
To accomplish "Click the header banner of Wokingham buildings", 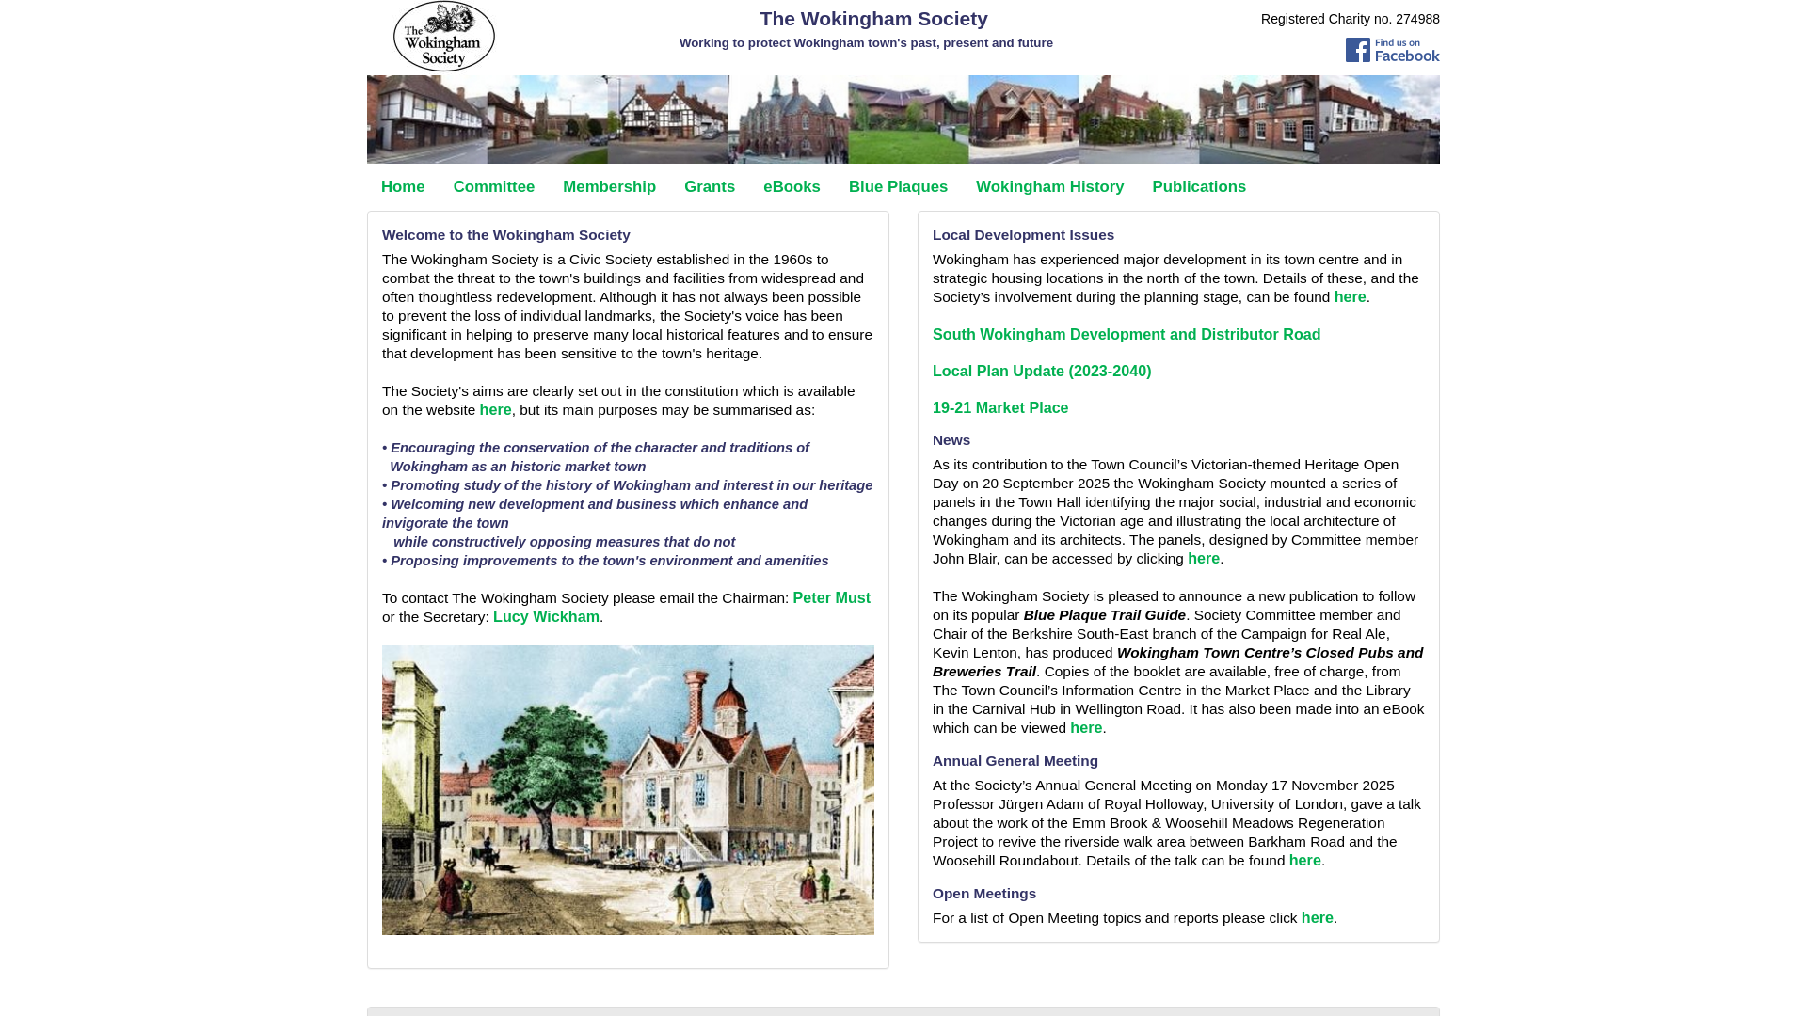I will pos(903,119).
